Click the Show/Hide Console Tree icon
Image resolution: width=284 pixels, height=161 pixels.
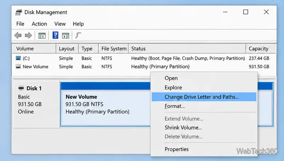click(x=42, y=36)
